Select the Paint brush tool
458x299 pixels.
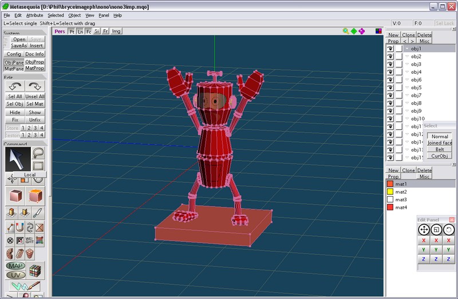[x=26, y=286]
